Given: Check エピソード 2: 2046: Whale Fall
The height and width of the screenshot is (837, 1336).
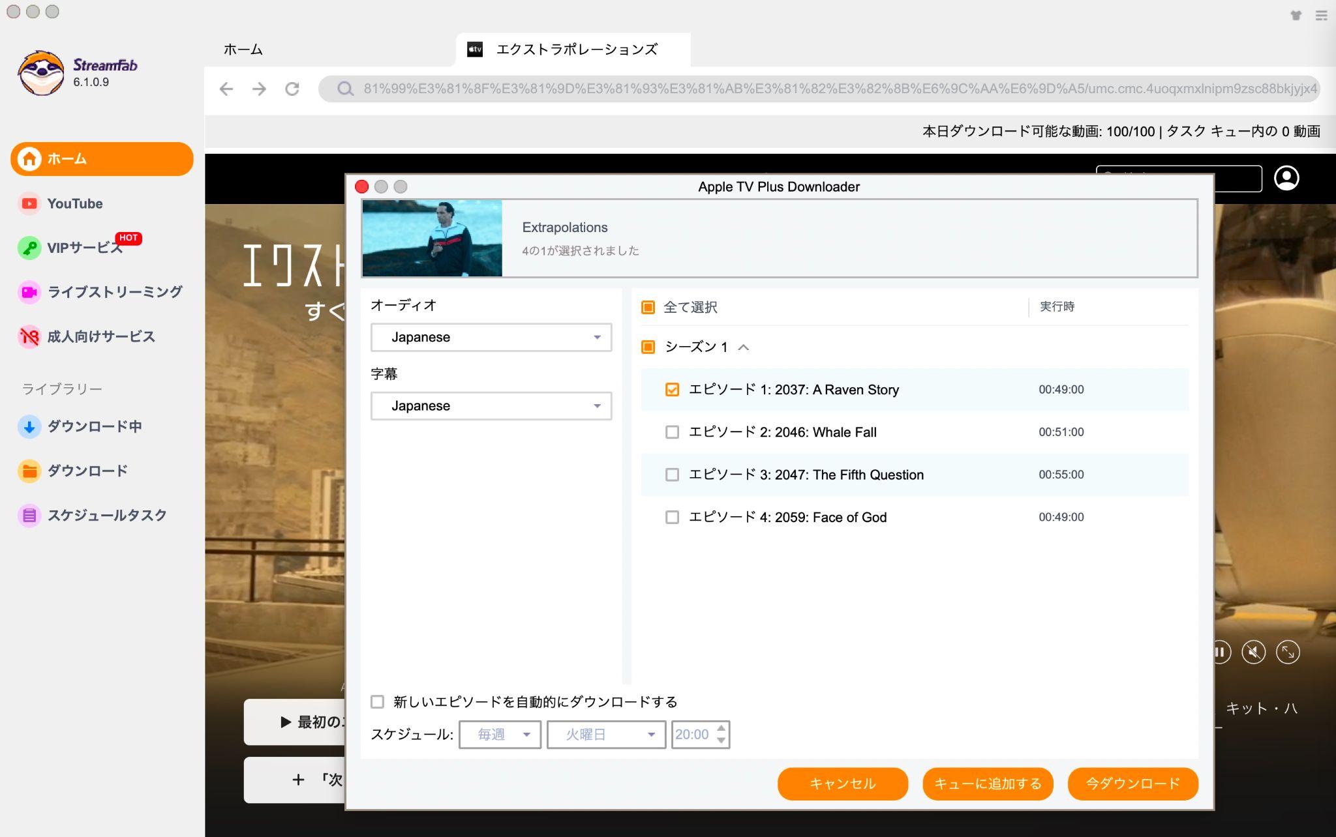Looking at the screenshot, I should (x=672, y=432).
